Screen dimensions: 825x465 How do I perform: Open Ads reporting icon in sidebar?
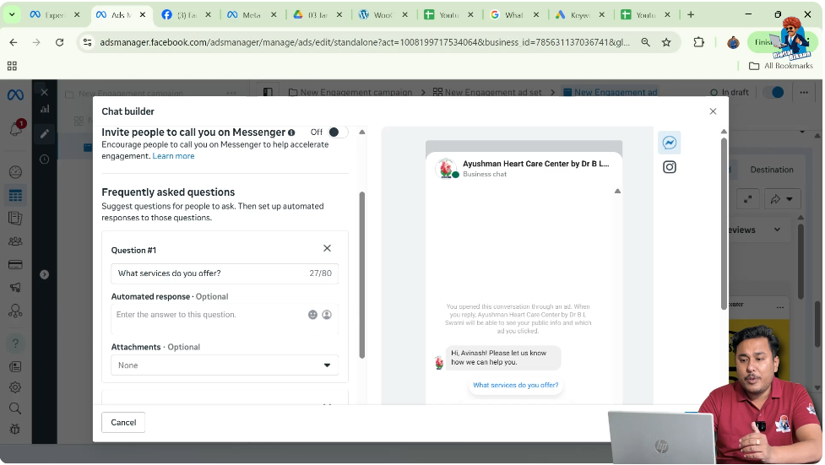(15, 219)
